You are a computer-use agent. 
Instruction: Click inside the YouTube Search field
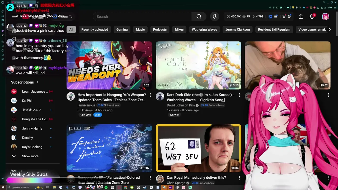click(x=142, y=16)
